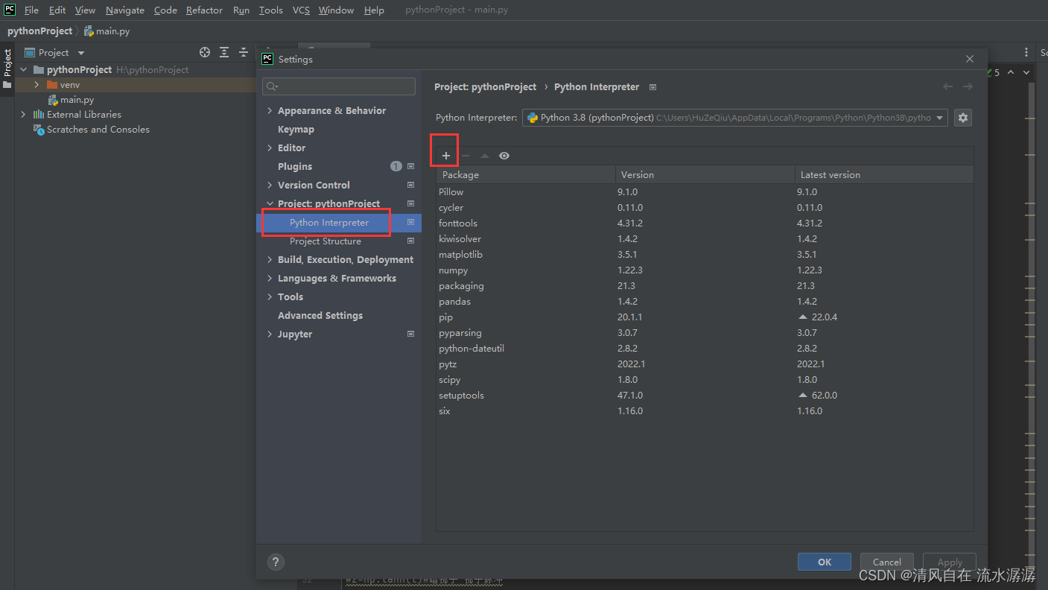Open the Tools menu

(x=271, y=10)
